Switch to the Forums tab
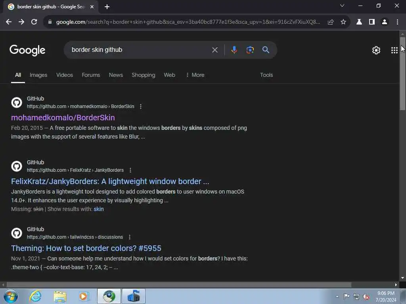Image resolution: width=406 pixels, height=304 pixels. click(91, 75)
